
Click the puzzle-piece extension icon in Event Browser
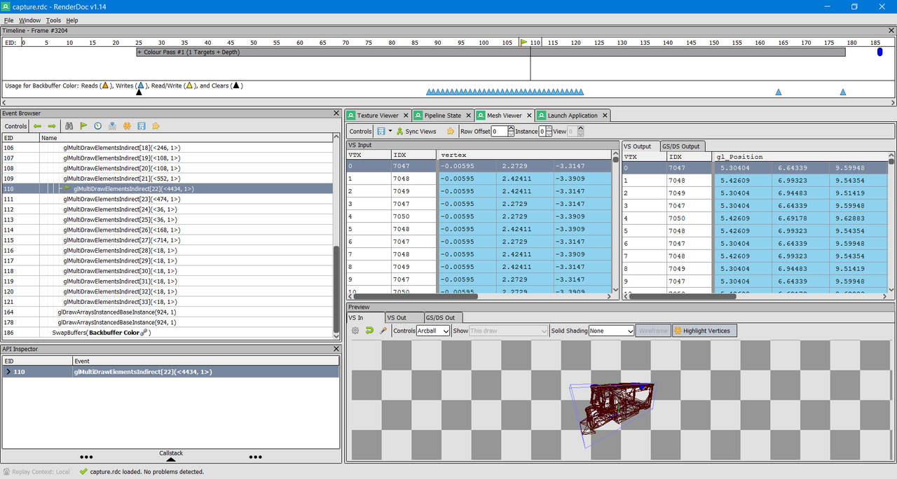[156, 126]
